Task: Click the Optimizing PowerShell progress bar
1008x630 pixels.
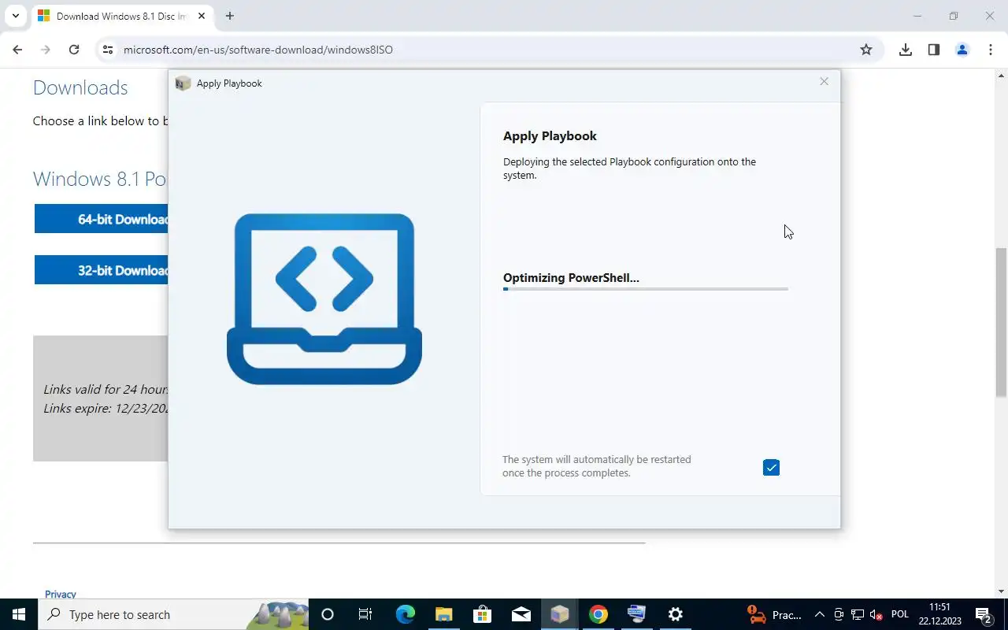Action: click(646, 289)
